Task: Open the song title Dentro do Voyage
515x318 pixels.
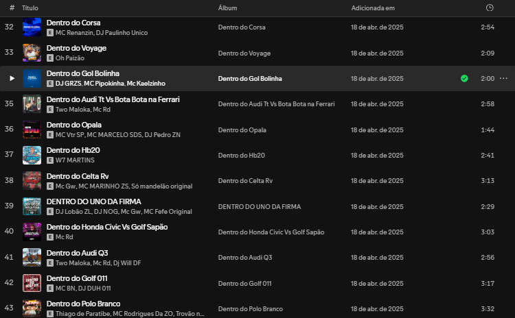Action: point(76,48)
